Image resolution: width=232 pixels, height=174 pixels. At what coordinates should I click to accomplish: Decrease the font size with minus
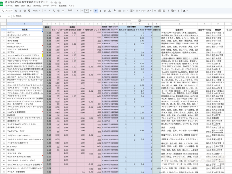(x=82, y=11)
